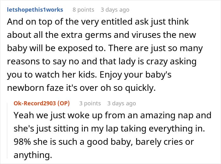This screenshot has height=164, width=221.
Task: Click the 8 points score label
Action: pyautogui.click(x=83, y=10)
